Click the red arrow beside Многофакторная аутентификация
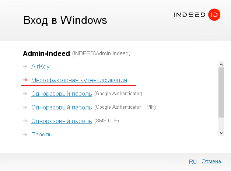The image size is (231, 171). click(25, 80)
